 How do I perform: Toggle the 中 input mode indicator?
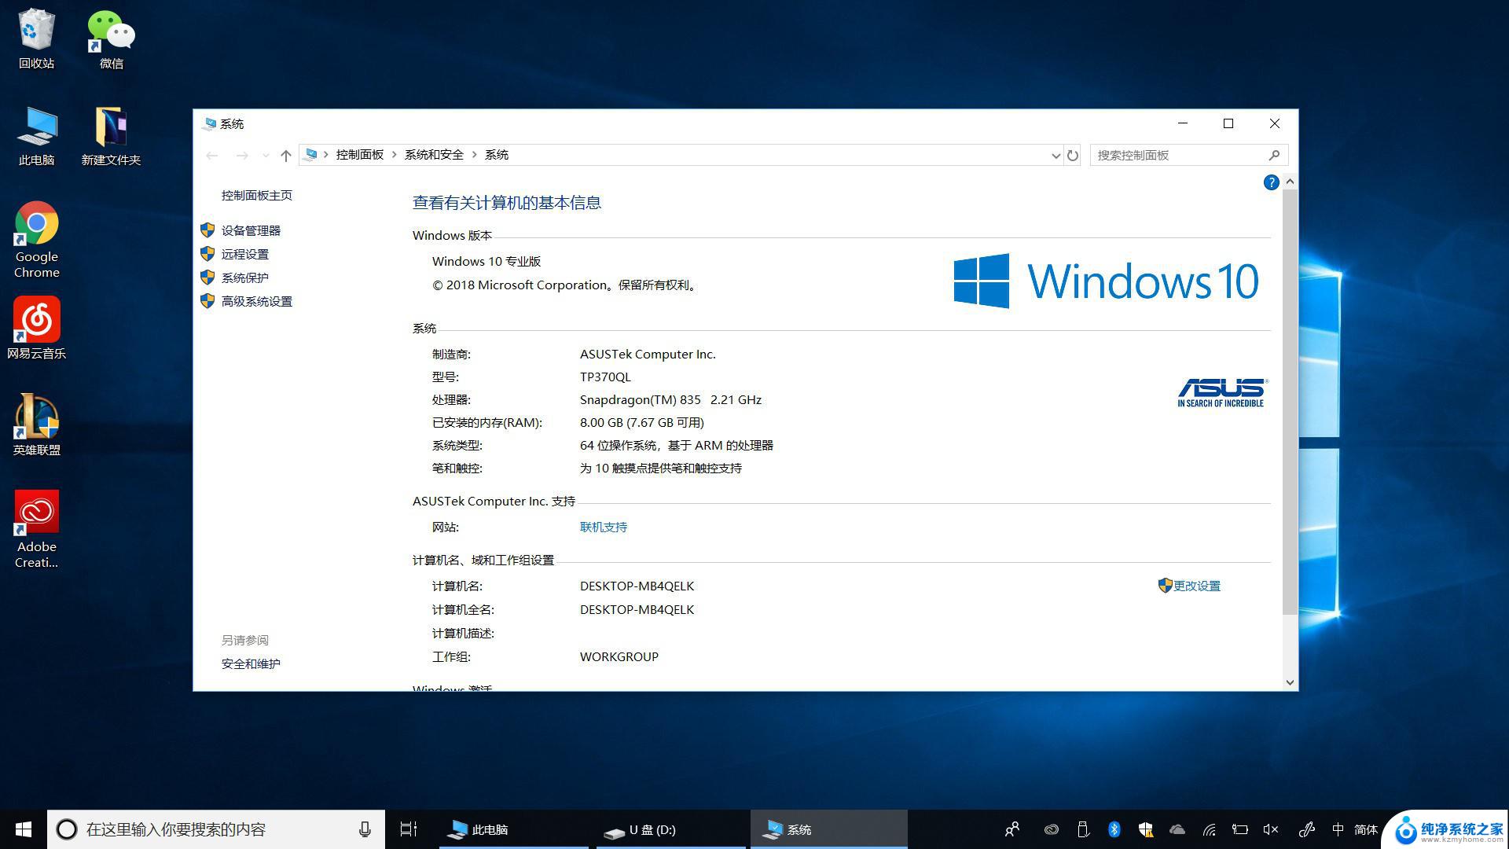point(1338,829)
